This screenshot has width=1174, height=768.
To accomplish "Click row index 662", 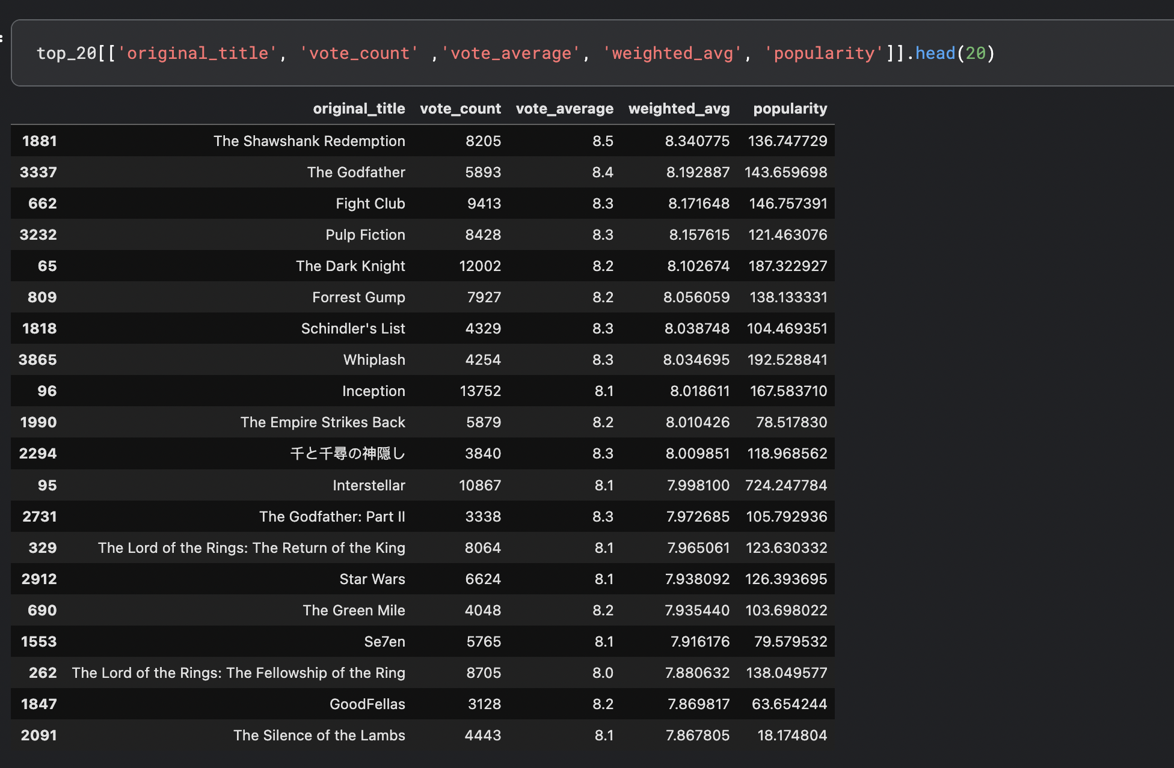I will 42,204.
